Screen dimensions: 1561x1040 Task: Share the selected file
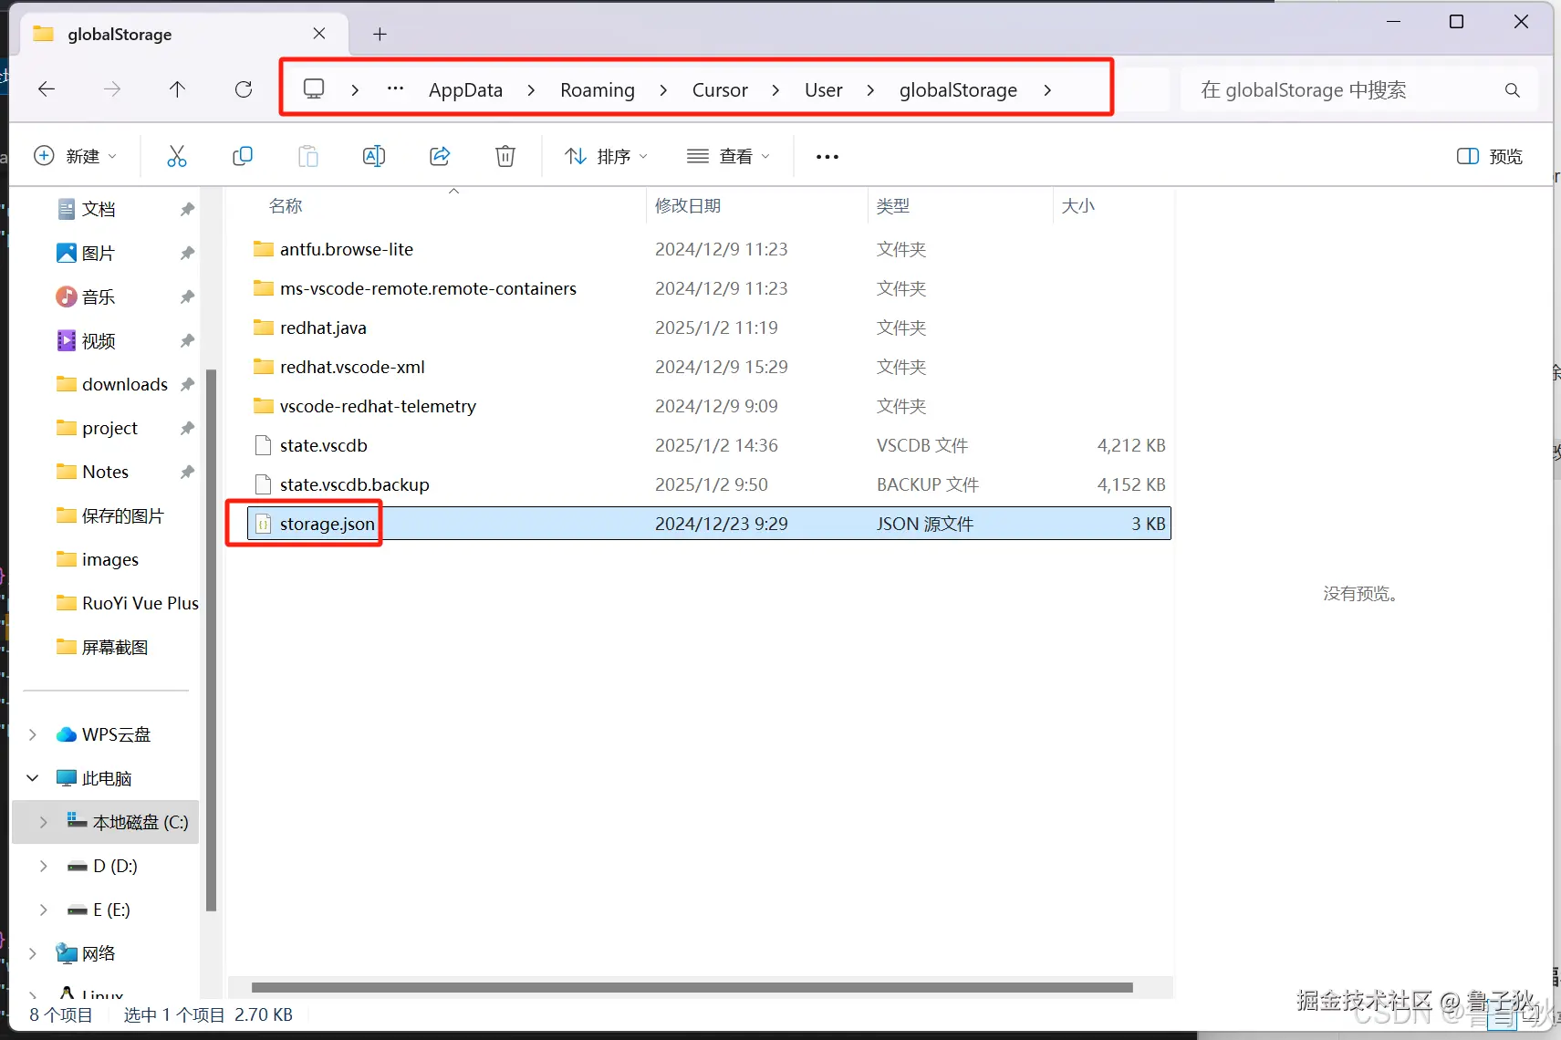coord(440,156)
